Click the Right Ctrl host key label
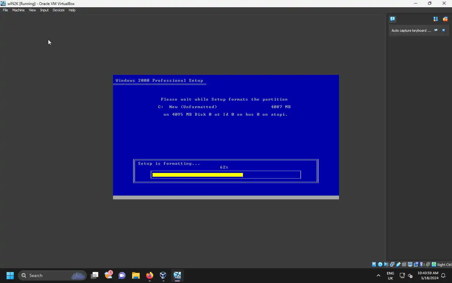The image size is (452, 283). [444, 265]
